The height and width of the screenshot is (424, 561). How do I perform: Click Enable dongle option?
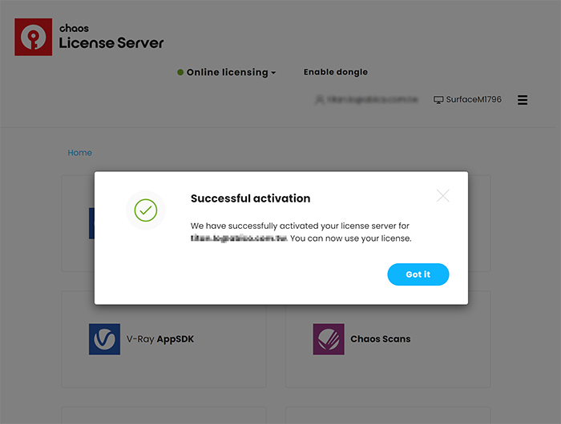[335, 72]
